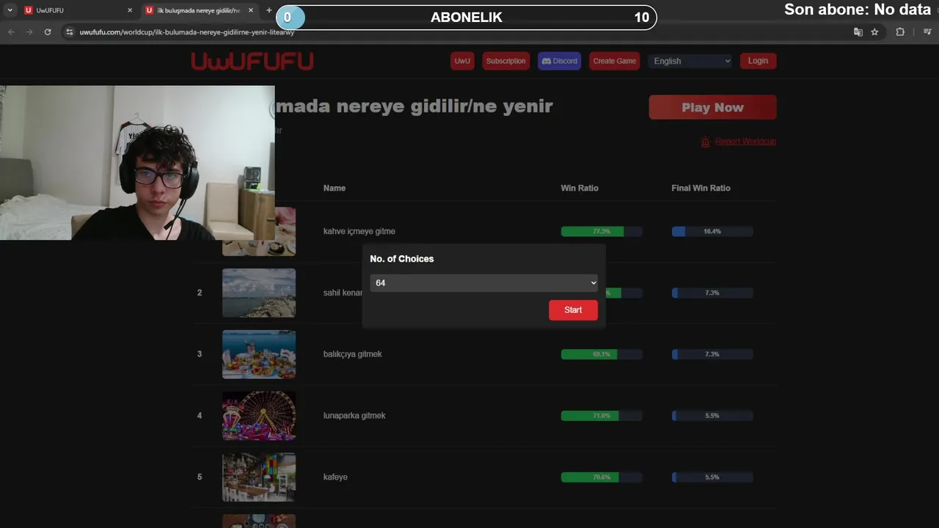Click the report siren icon
939x528 pixels.
tap(706, 142)
